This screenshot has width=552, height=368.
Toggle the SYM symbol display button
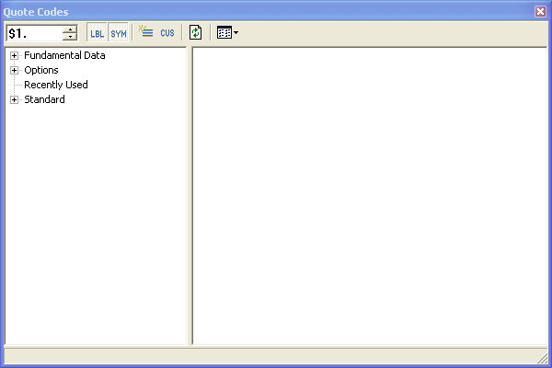[119, 33]
